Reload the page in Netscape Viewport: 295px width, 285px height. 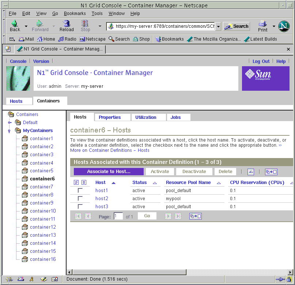67,26
